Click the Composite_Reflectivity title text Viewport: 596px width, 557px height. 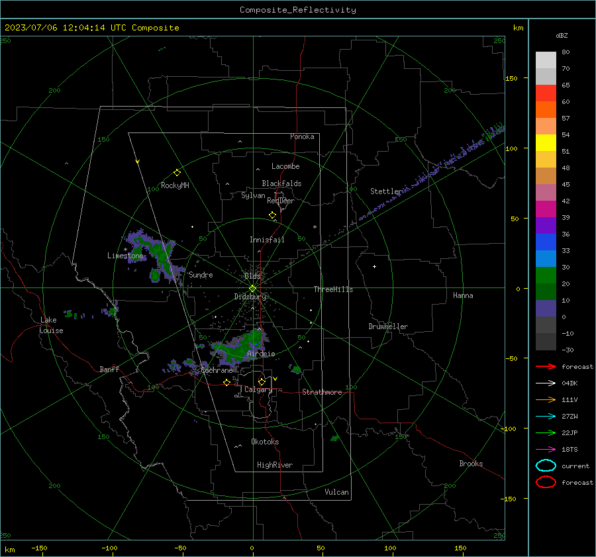pyautogui.click(x=298, y=10)
